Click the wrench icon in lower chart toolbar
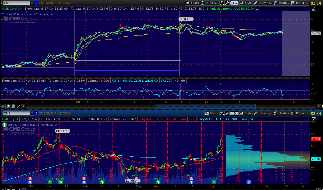323x190 pixels. click(x=227, y=113)
